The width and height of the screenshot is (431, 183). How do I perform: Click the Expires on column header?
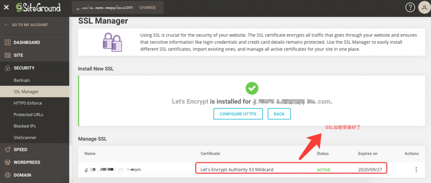coord(368,154)
